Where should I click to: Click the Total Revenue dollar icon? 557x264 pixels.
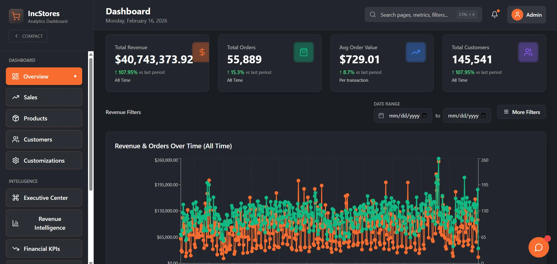(201, 52)
